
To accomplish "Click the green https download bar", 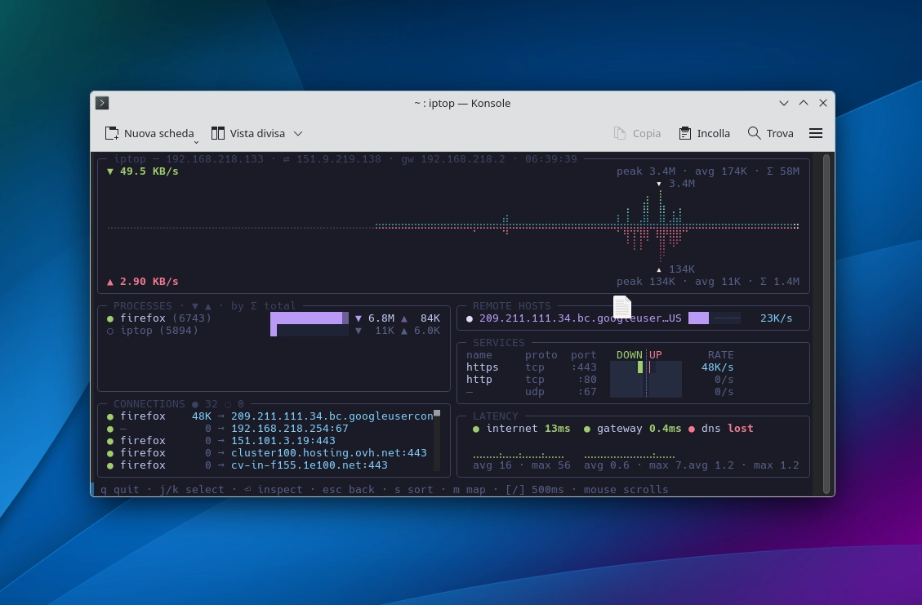I will pos(640,367).
